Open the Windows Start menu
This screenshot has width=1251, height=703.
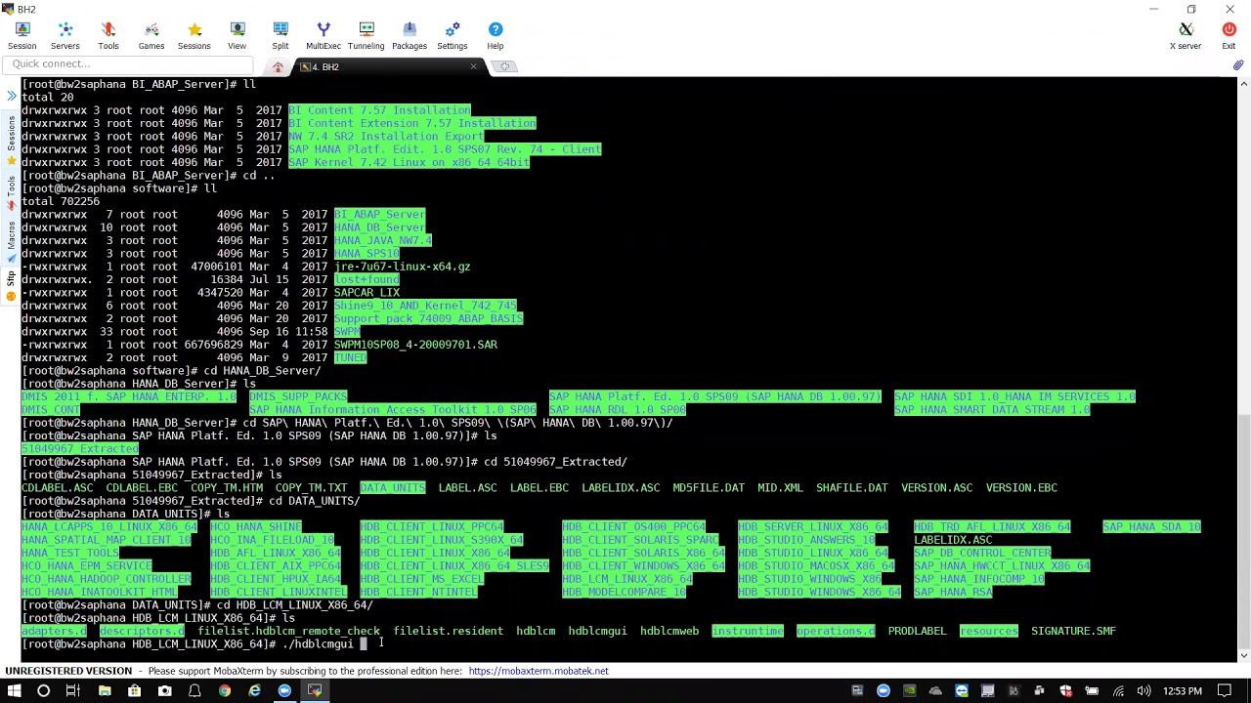tap(14, 691)
